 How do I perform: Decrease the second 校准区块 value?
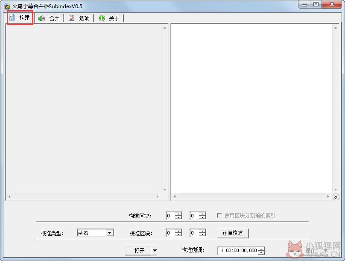point(202,235)
